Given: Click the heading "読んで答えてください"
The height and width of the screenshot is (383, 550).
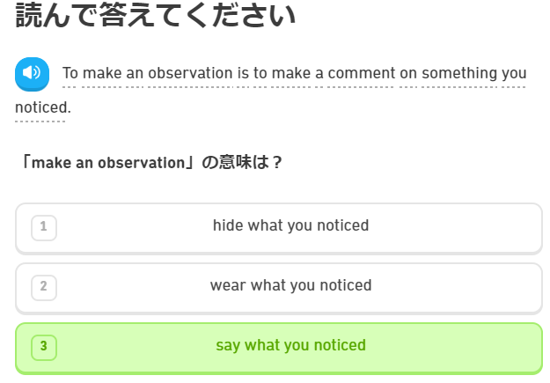Looking at the screenshot, I should (155, 15).
